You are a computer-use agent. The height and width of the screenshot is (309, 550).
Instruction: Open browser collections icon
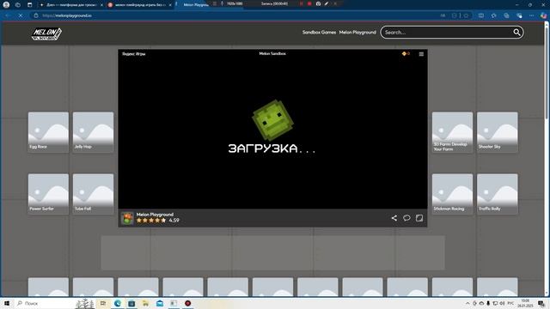pyautogui.click(x=506, y=15)
